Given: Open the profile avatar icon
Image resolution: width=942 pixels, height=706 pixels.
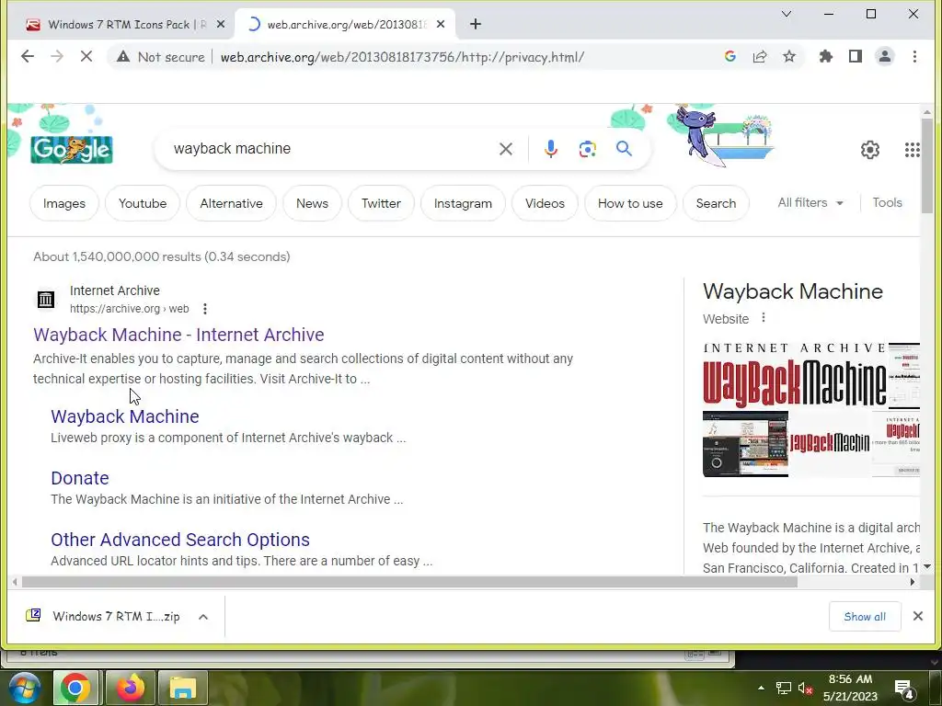Looking at the screenshot, I should pos(885,56).
